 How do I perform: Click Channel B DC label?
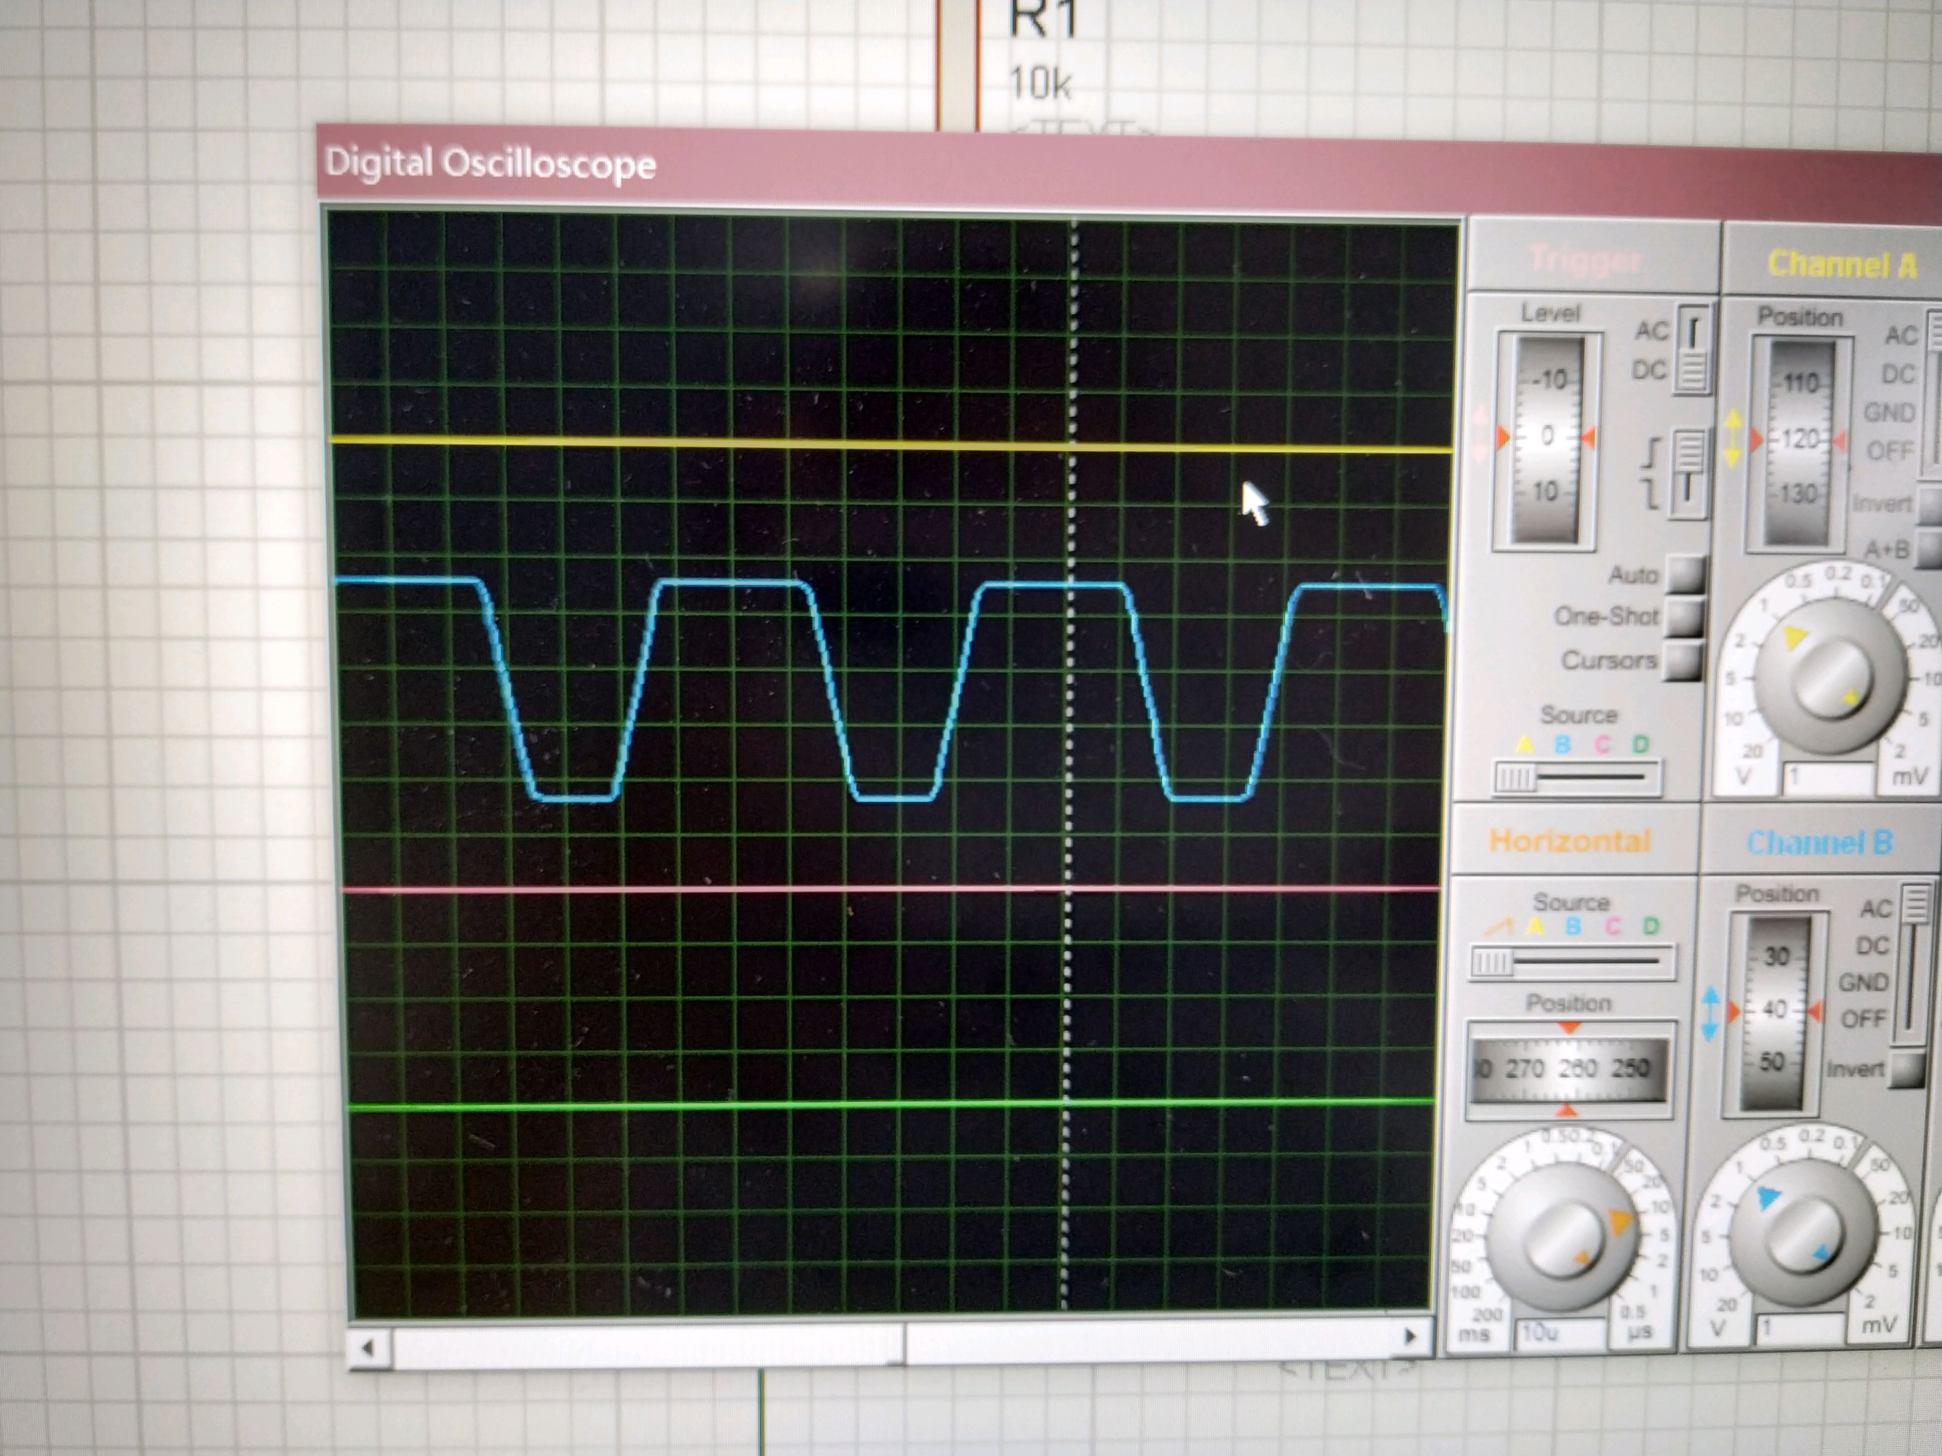1872,945
